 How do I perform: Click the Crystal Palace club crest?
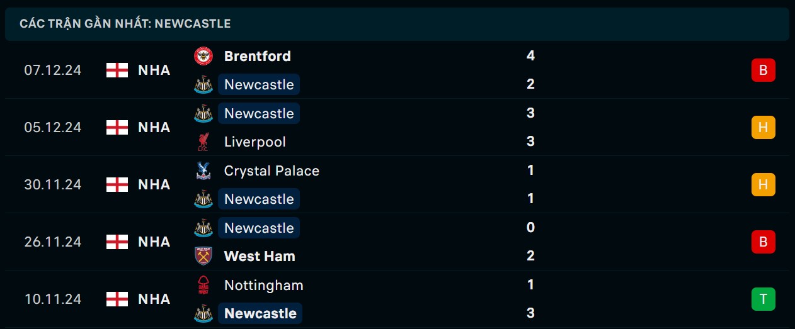[x=203, y=171]
